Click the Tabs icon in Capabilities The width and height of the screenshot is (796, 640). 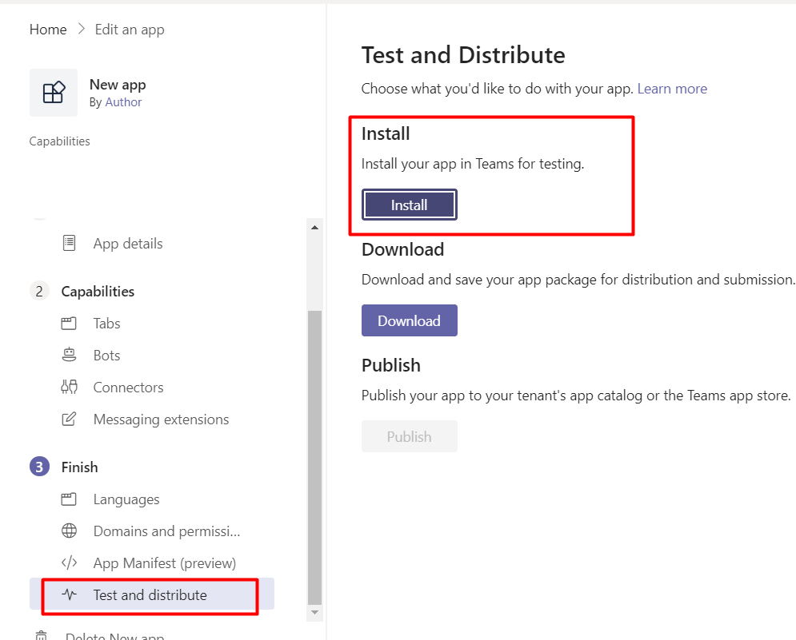click(x=70, y=324)
